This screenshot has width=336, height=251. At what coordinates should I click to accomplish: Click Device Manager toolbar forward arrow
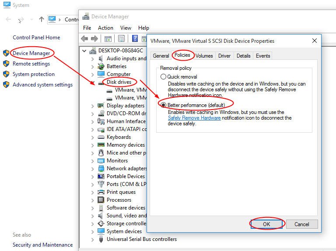94,39
